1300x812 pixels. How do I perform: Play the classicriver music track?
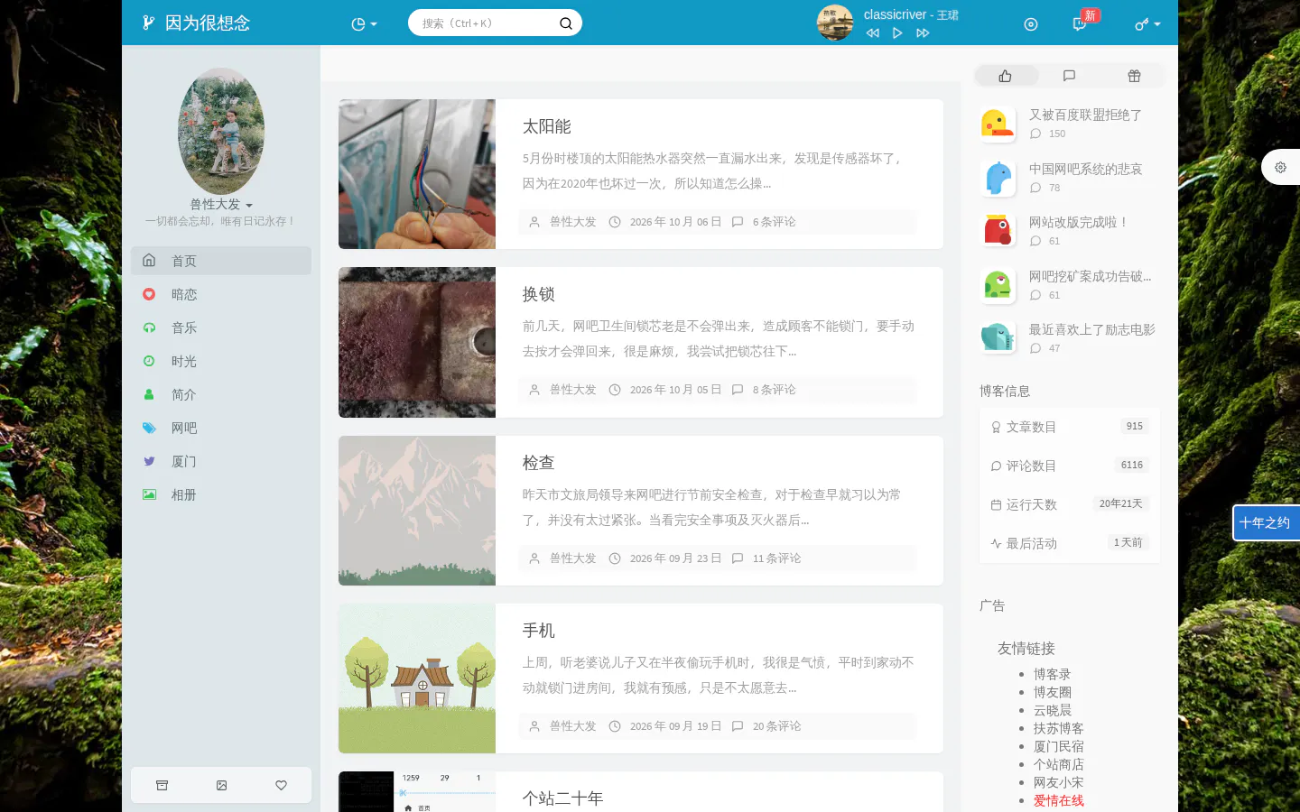pyautogui.click(x=897, y=33)
